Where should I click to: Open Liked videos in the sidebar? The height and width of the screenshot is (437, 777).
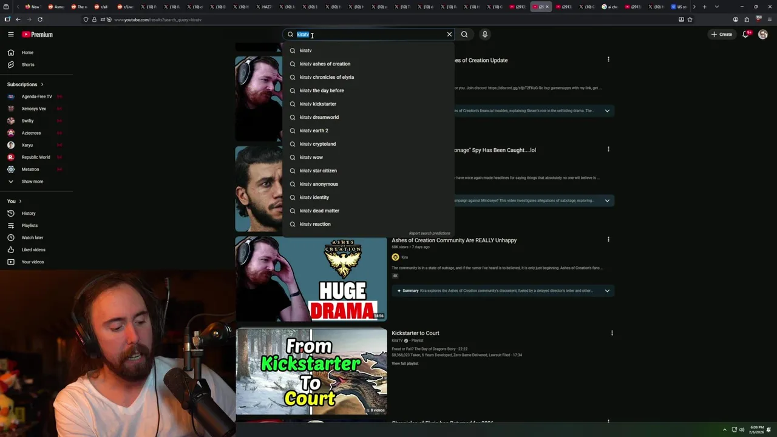36,250
